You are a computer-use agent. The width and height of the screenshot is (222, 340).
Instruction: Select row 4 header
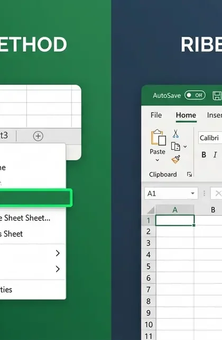tap(149, 255)
